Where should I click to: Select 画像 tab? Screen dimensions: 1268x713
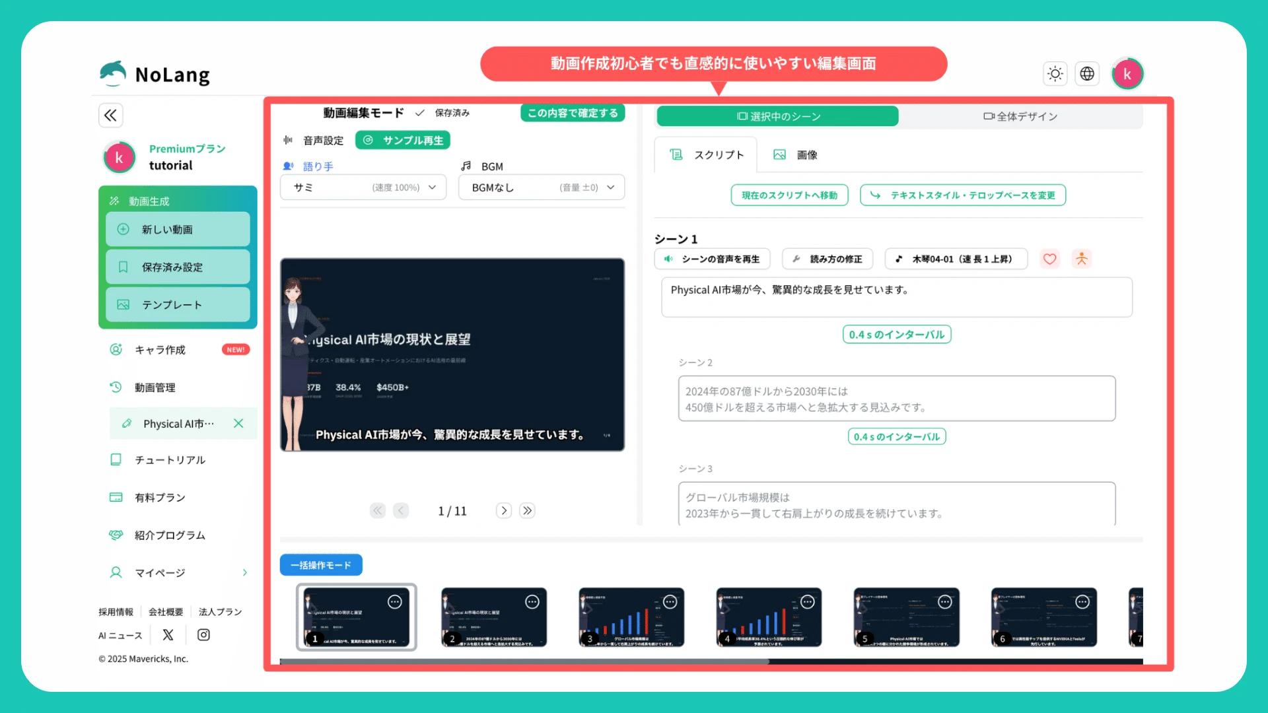coord(795,154)
